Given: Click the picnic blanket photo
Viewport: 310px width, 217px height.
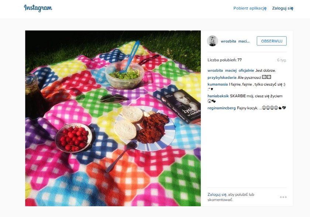Looking at the screenshot, I should 113,118.
